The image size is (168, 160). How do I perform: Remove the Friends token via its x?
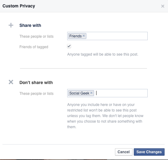pos(84,36)
